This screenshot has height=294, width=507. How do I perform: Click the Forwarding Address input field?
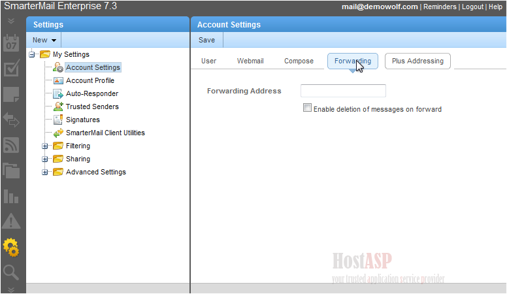coord(343,91)
